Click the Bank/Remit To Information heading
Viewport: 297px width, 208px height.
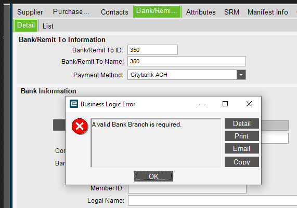coord(62,39)
